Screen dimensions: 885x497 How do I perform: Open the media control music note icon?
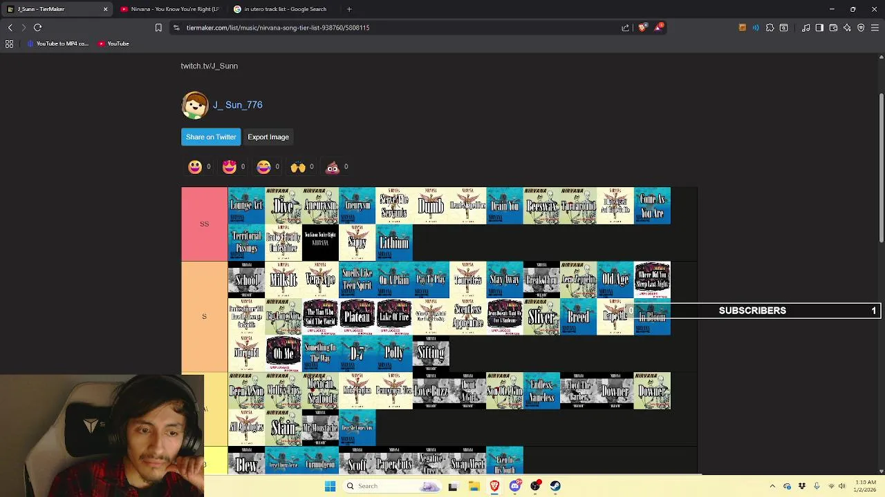pos(806,28)
